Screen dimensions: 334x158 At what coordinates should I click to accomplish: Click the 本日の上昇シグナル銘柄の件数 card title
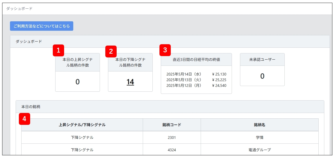[x=78, y=62]
